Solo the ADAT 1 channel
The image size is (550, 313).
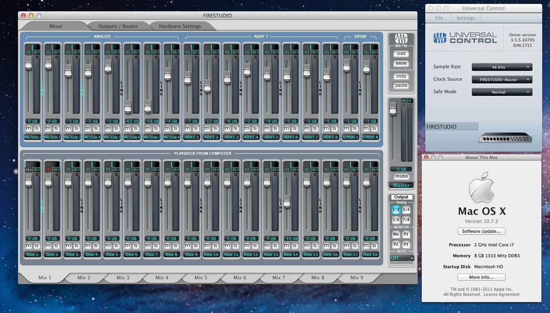196,128
